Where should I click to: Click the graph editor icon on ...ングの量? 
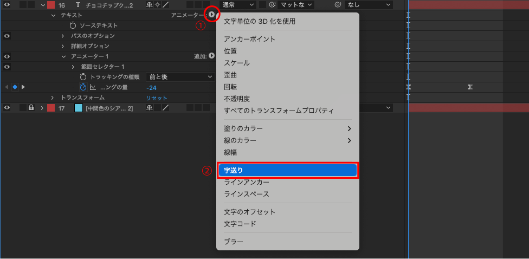(x=93, y=87)
